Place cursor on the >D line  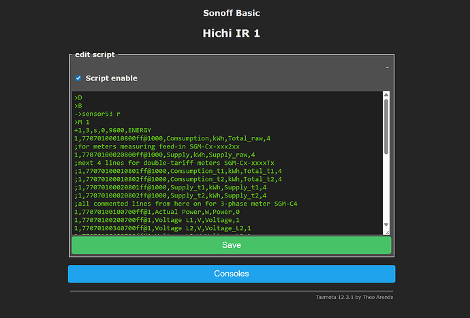(78, 98)
